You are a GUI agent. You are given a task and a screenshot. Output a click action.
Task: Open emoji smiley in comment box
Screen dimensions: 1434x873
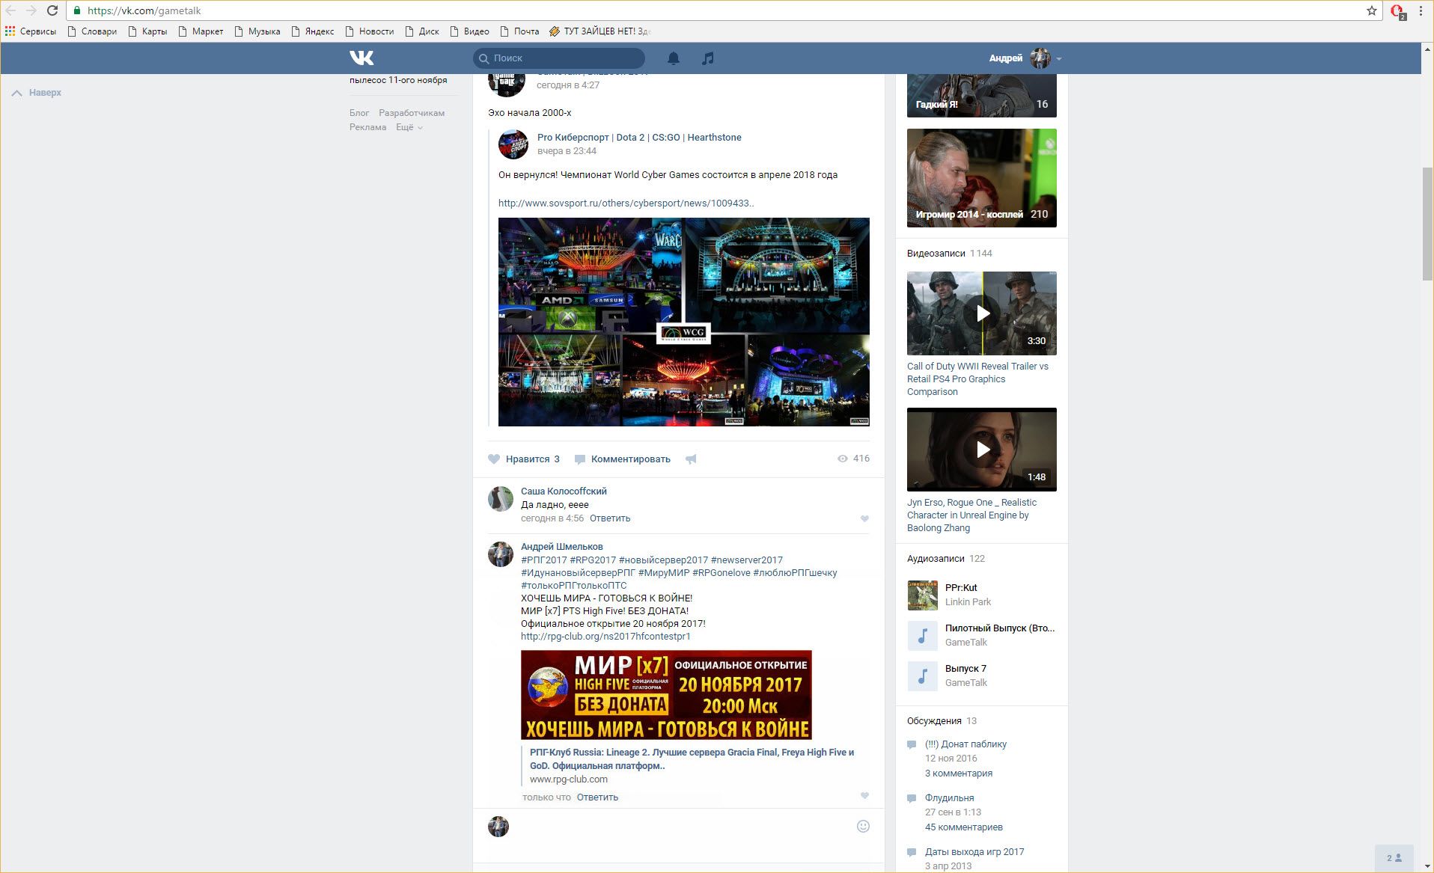click(863, 826)
